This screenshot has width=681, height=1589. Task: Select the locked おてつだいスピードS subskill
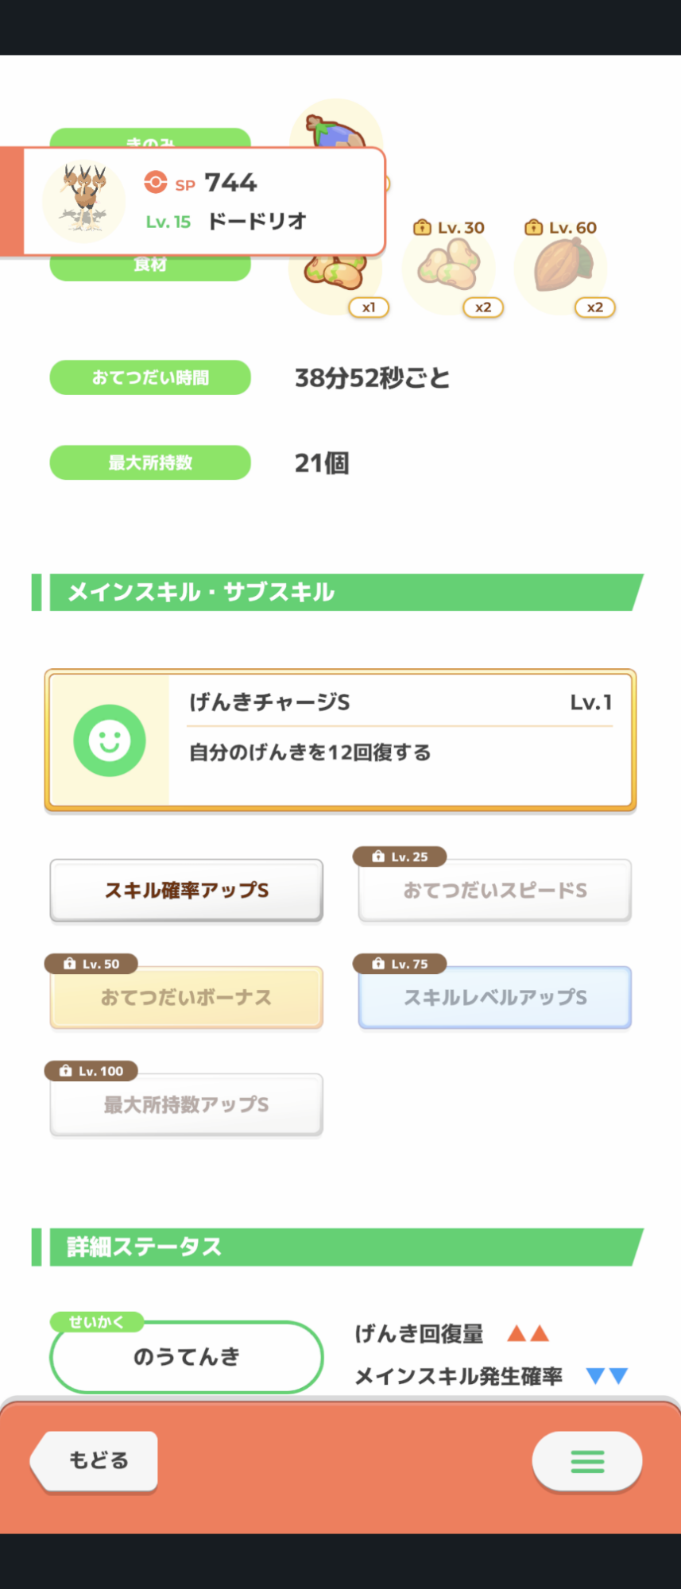click(x=495, y=890)
